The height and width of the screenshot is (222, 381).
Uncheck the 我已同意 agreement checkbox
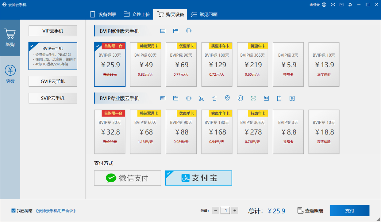(13, 210)
